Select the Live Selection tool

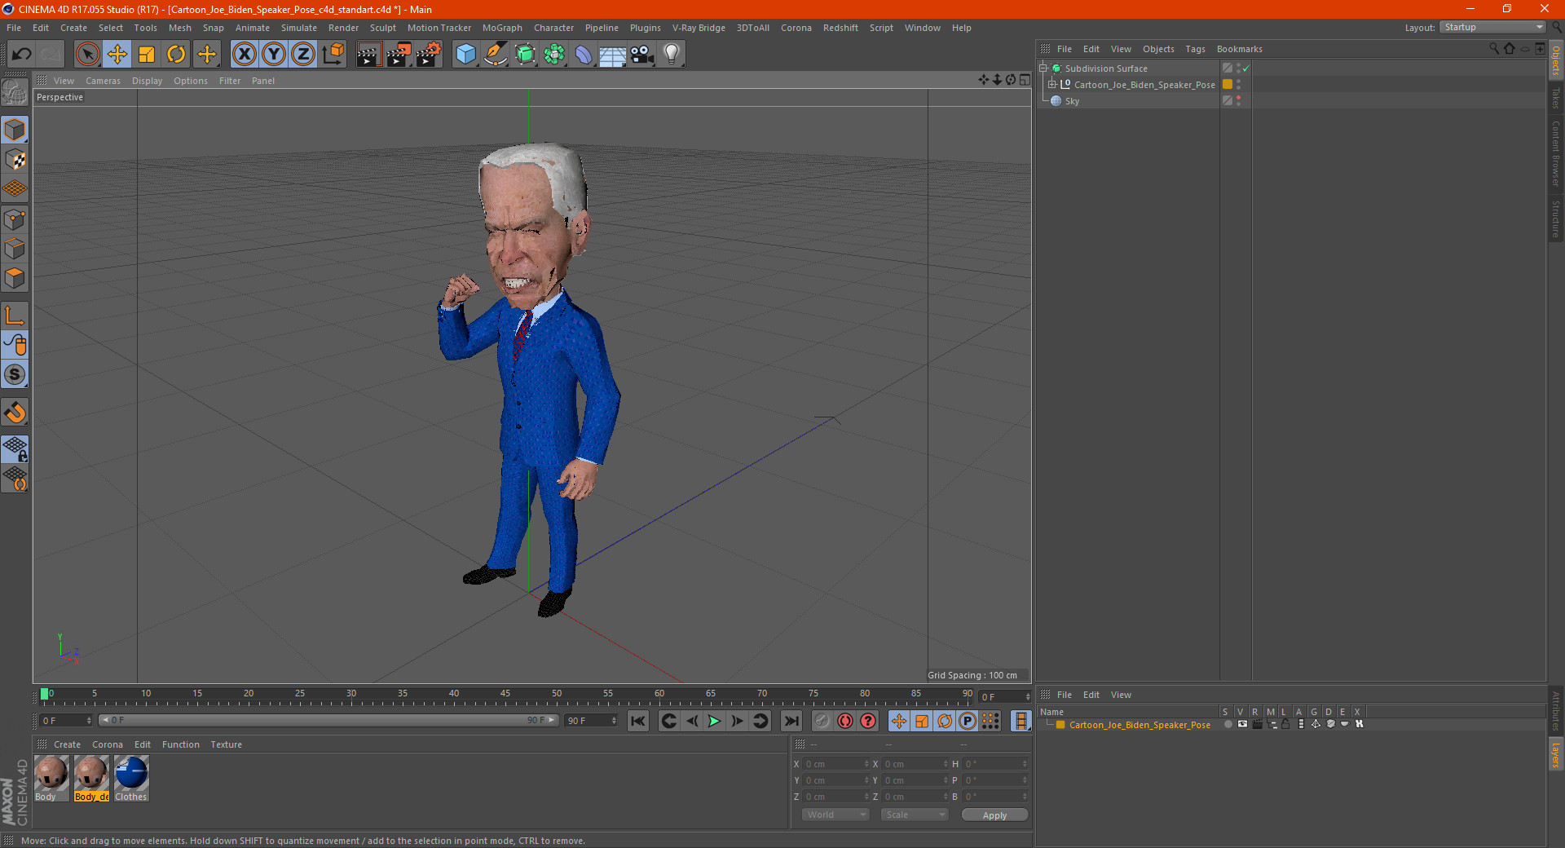(x=87, y=55)
